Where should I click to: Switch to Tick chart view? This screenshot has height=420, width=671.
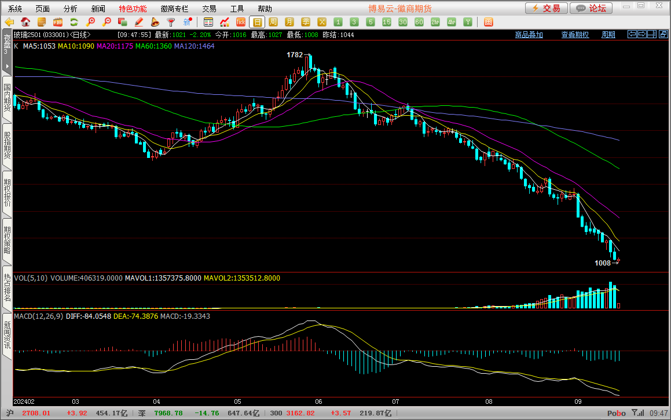241,22
